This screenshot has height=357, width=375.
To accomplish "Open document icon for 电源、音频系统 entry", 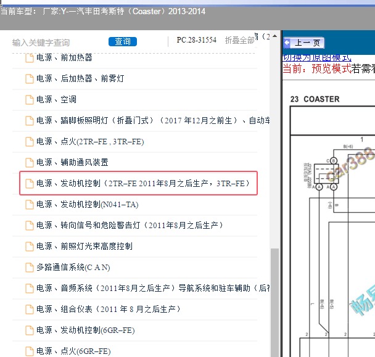I will tap(30, 289).
